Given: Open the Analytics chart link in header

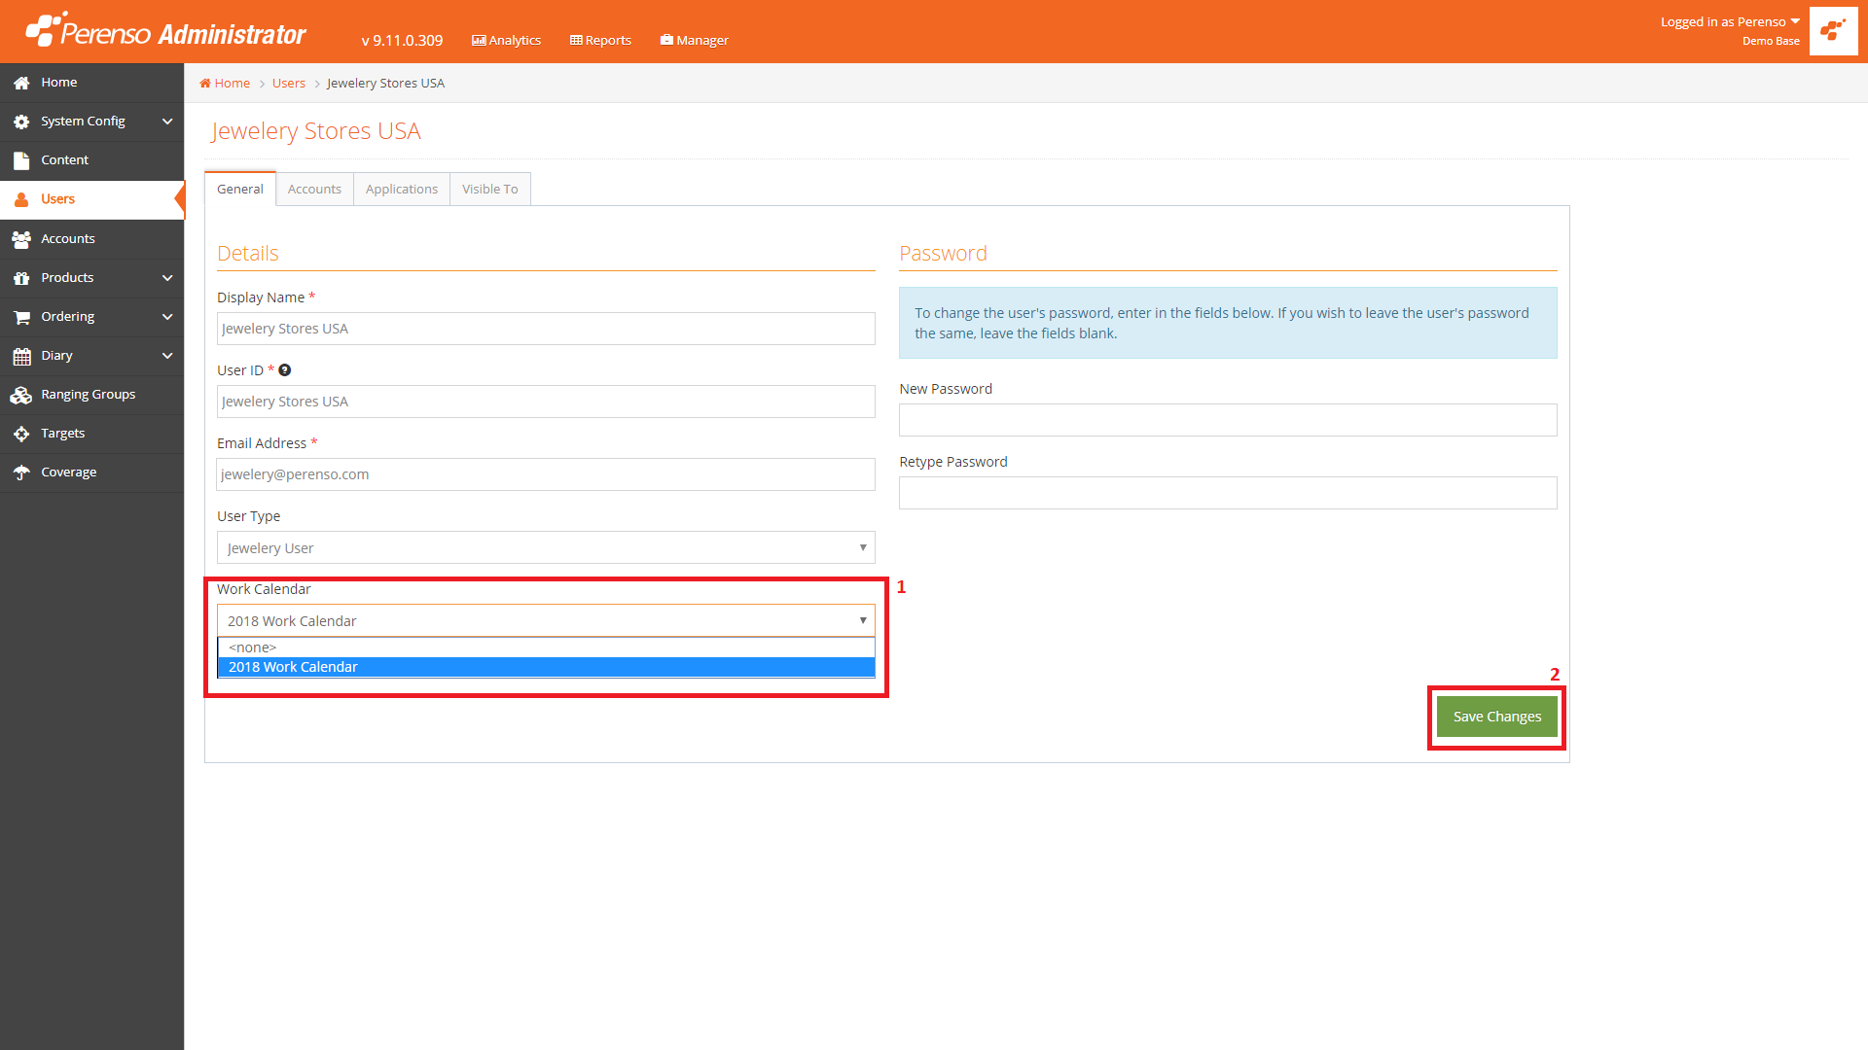Looking at the screenshot, I should point(506,40).
